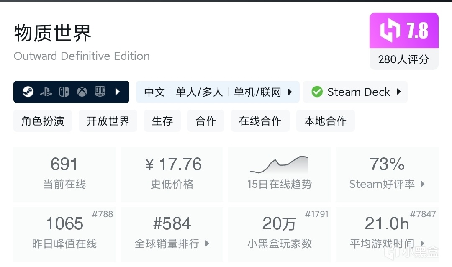452x267 pixels.
Task: Open the 生存 genre tag
Action: 162,121
